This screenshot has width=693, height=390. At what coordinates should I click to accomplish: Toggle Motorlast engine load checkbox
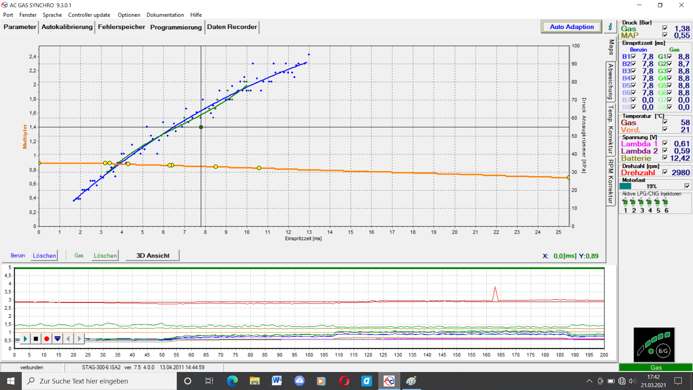[x=687, y=186]
